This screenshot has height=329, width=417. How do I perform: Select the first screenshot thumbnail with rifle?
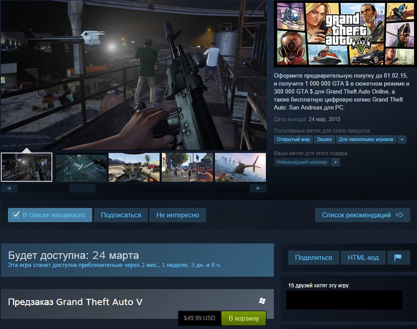(27, 167)
